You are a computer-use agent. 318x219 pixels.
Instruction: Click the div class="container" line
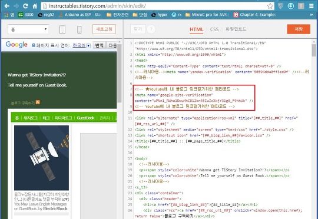tap(159, 193)
